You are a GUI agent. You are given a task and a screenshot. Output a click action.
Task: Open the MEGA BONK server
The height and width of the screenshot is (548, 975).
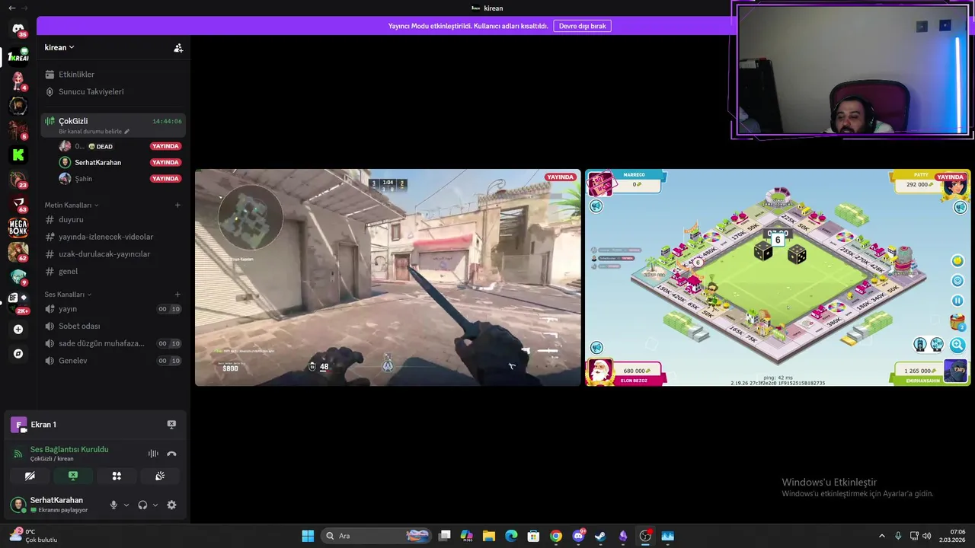click(18, 227)
